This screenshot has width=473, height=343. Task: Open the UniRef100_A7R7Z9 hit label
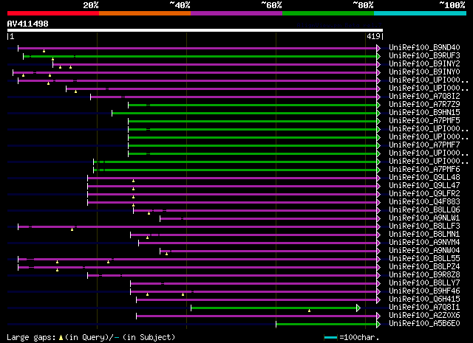tap(424, 105)
